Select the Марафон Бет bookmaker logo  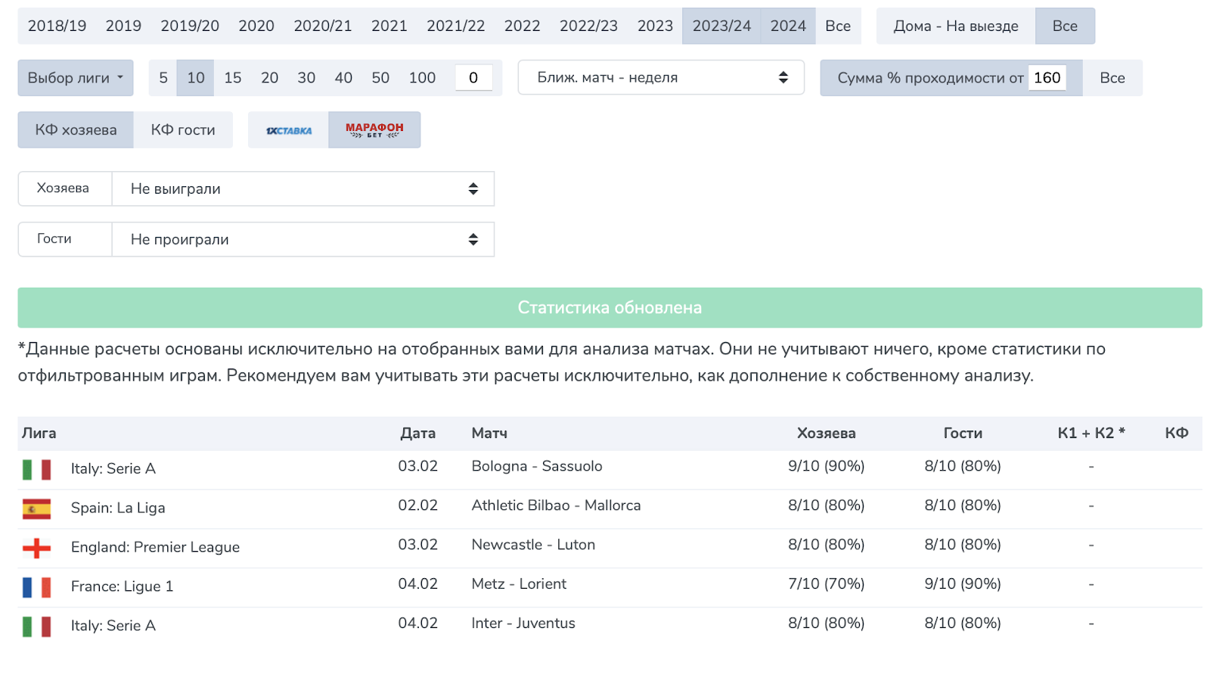pyautogui.click(x=374, y=130)
